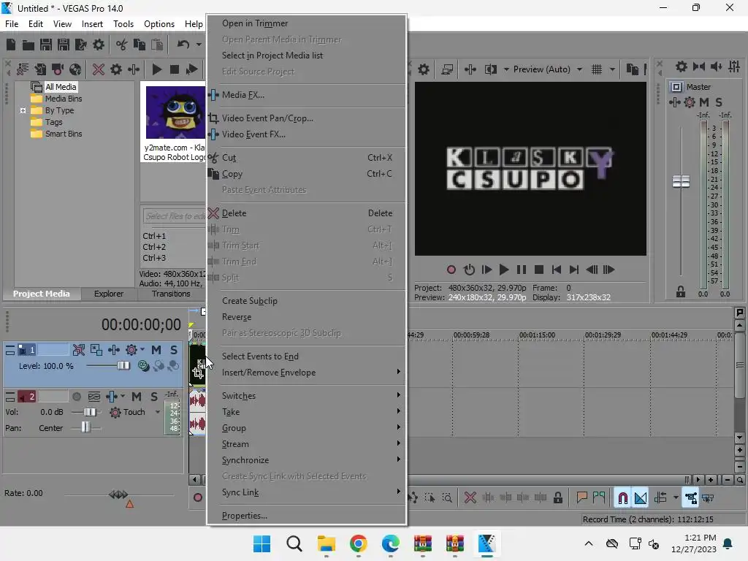
Task: Select Create Subclip in context menu
Action: pos(307,301)
